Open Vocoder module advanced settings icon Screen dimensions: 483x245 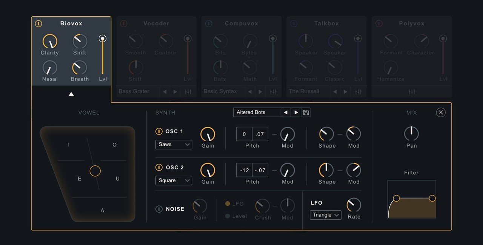[x=188, y=92]
